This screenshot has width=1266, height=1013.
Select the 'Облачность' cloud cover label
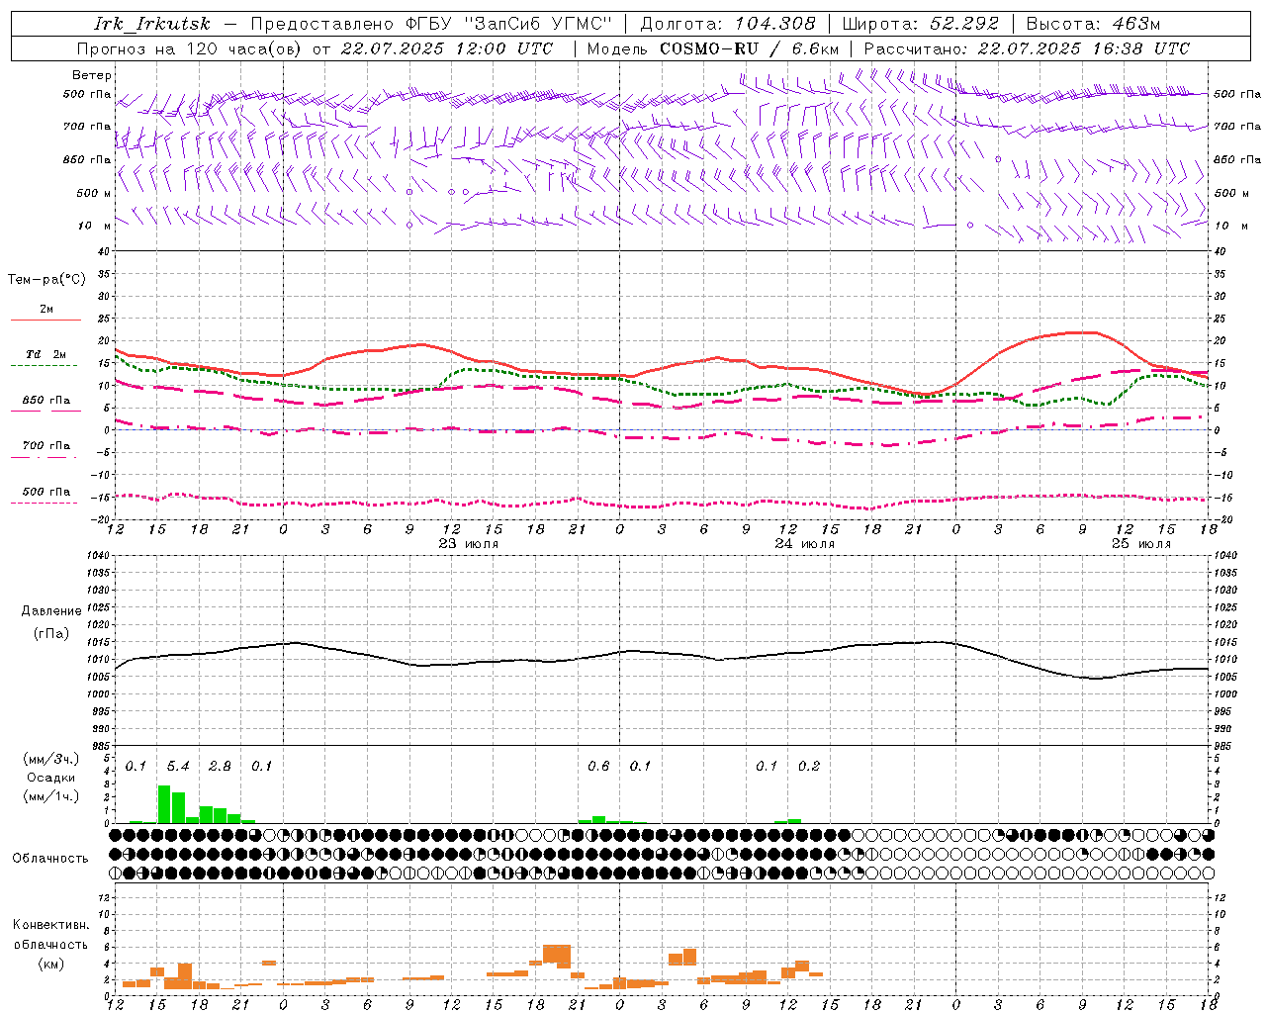(x=50, y=859)
